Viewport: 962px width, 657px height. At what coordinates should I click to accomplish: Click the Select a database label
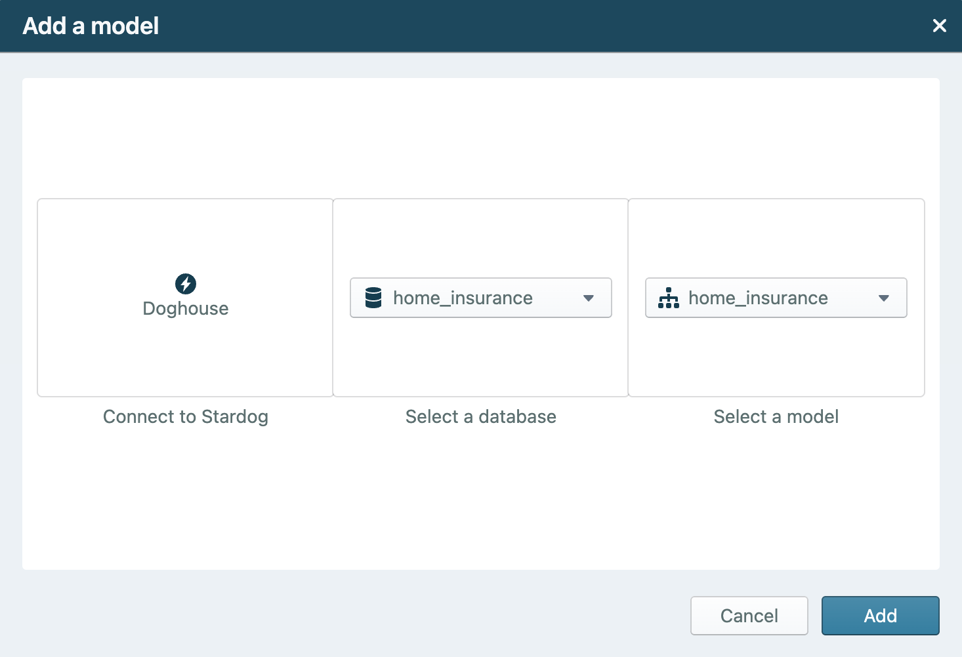[481, 417]
